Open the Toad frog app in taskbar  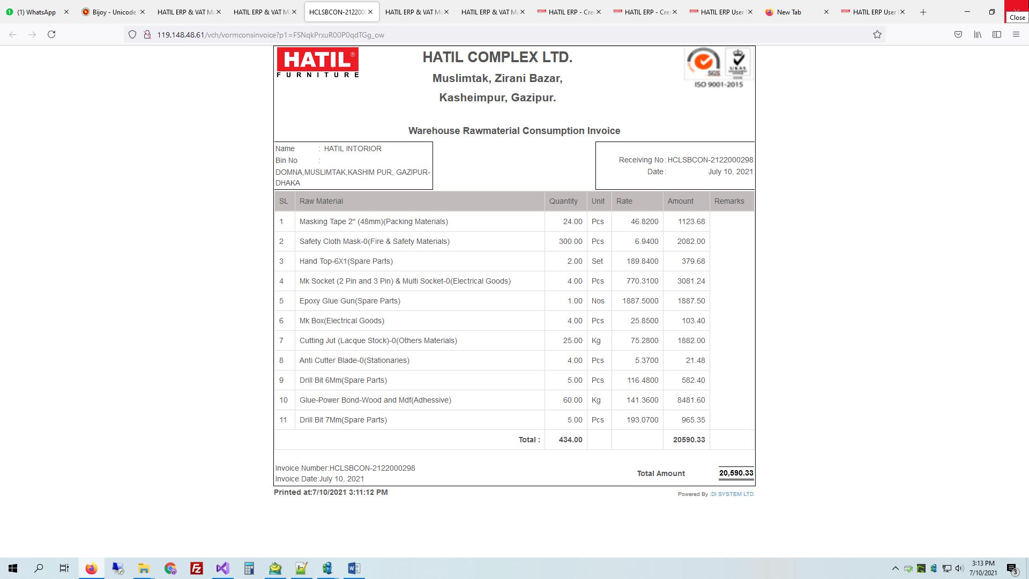point(275,568)
